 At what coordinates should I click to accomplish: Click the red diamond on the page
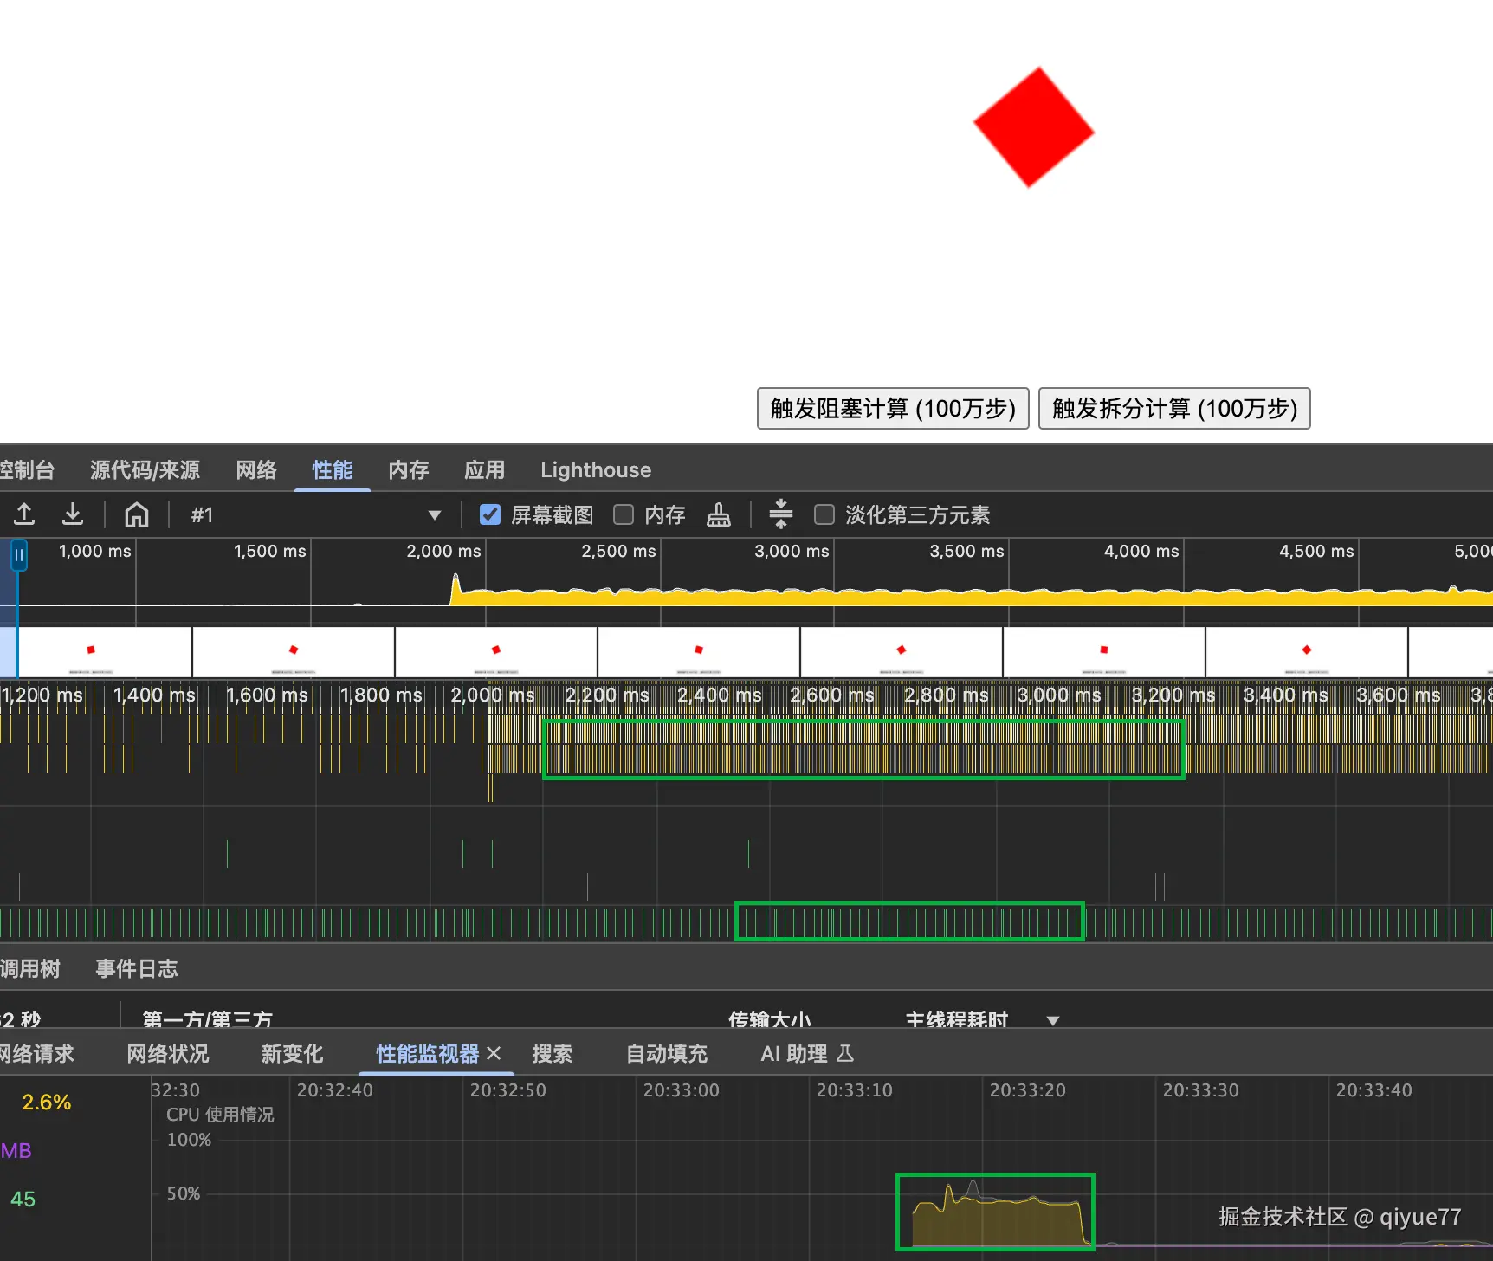pos(1034,127)
